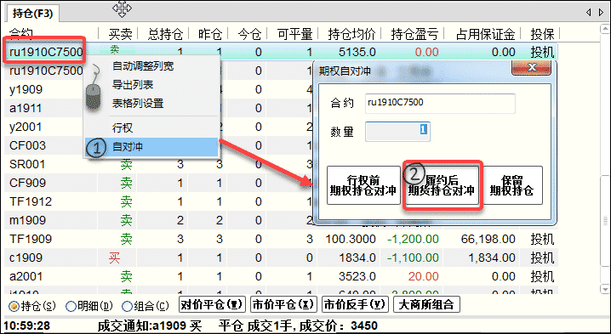Screen dimensions: 611x334
Task: Select the CF909 contract row
Action: pyautogui.click(x=281, y=183)
